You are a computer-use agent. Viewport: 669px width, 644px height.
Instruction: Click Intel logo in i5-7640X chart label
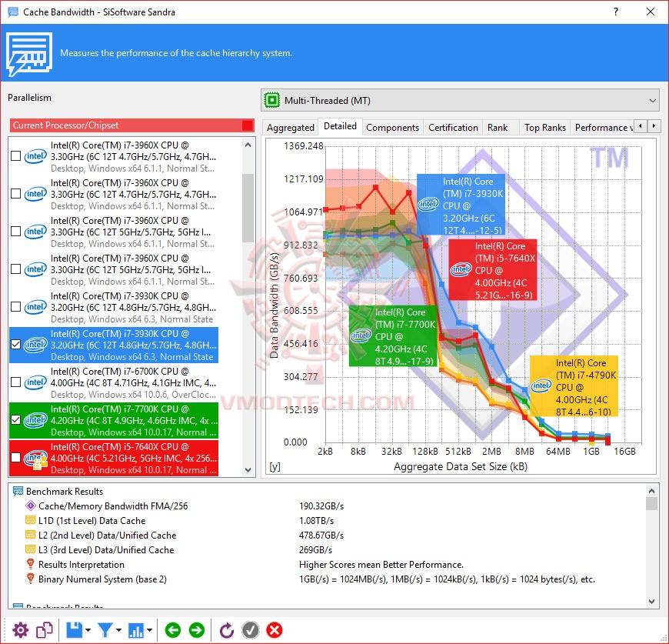pos(461,269)
